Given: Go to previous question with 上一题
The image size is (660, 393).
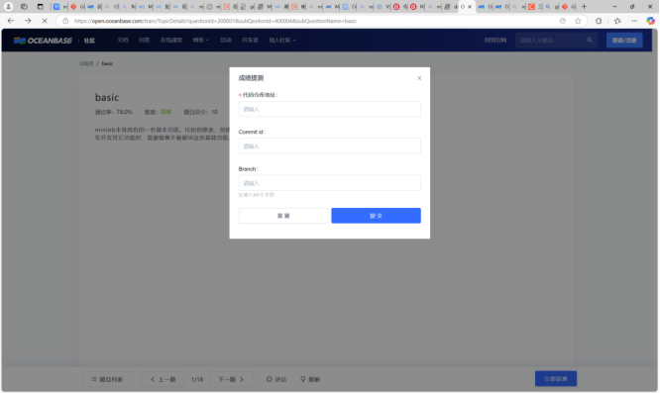Looking at the screenshot, I should pos(164,379).
